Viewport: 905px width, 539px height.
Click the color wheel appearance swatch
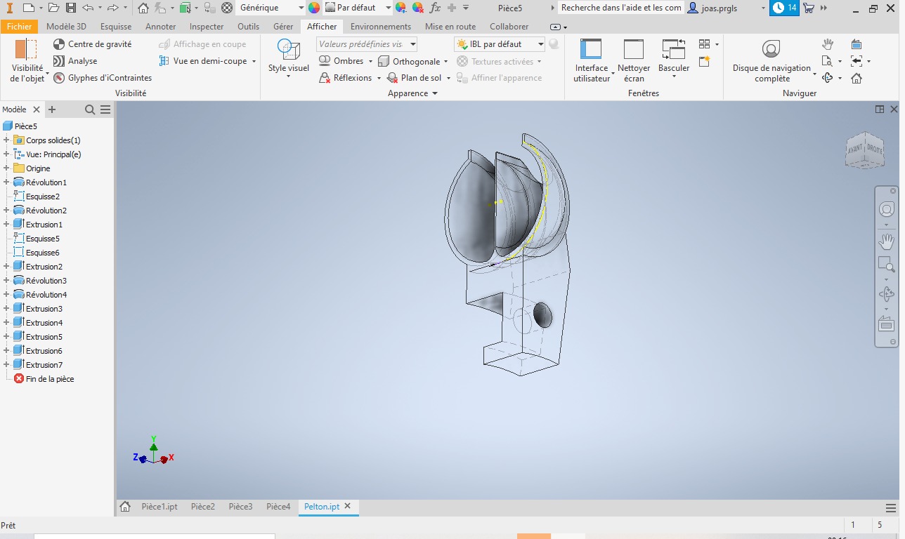[314, 8]
